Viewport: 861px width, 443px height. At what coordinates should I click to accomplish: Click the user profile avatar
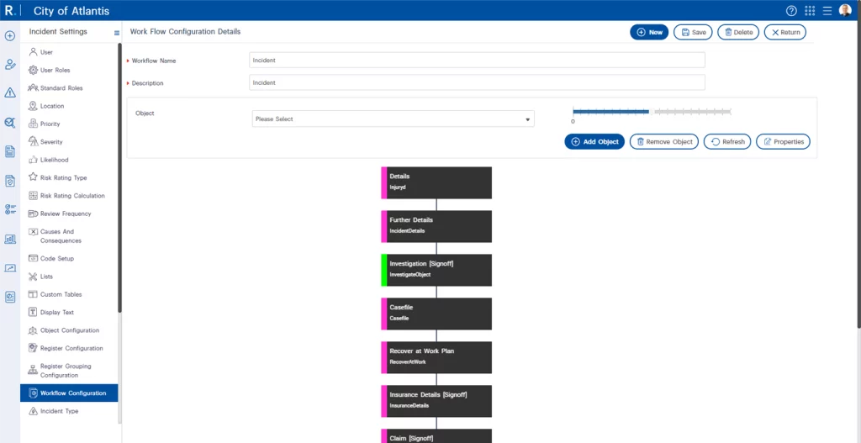coord(845,11)
